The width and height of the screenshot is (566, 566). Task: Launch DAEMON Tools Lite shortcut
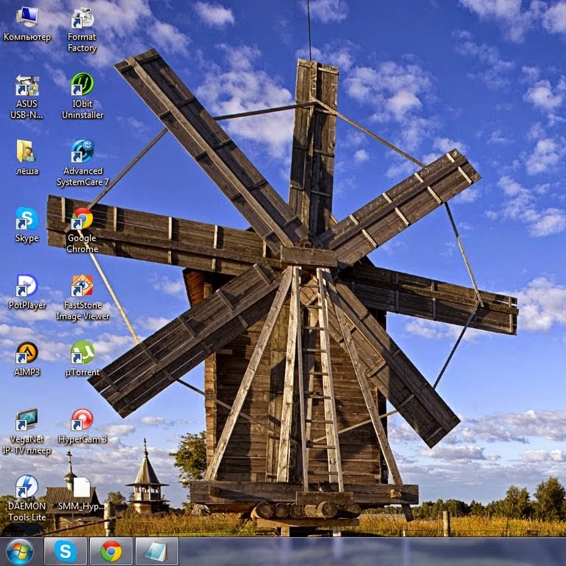26,487
